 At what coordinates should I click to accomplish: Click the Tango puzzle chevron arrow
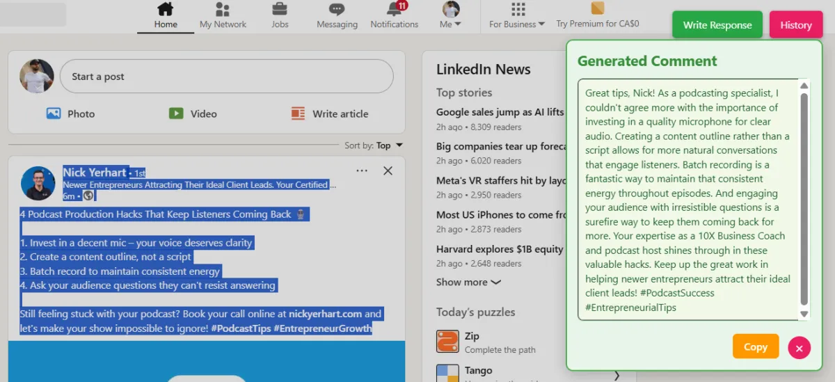point(617,376)
